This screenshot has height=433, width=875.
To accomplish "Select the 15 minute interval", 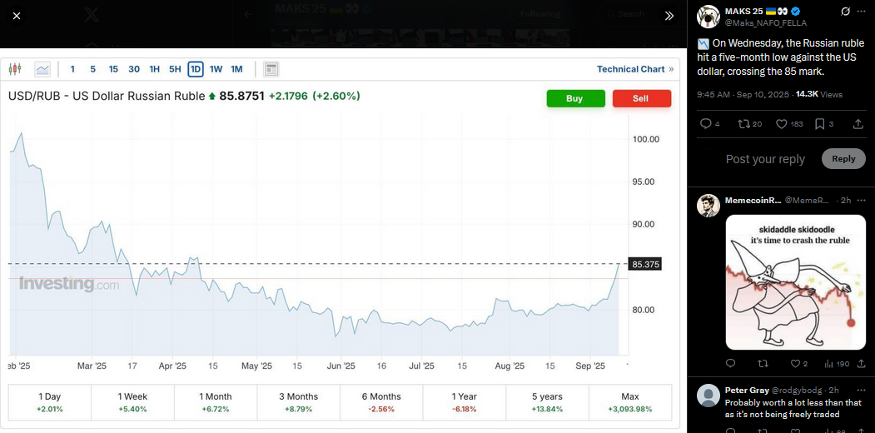I will pos(113,69).
